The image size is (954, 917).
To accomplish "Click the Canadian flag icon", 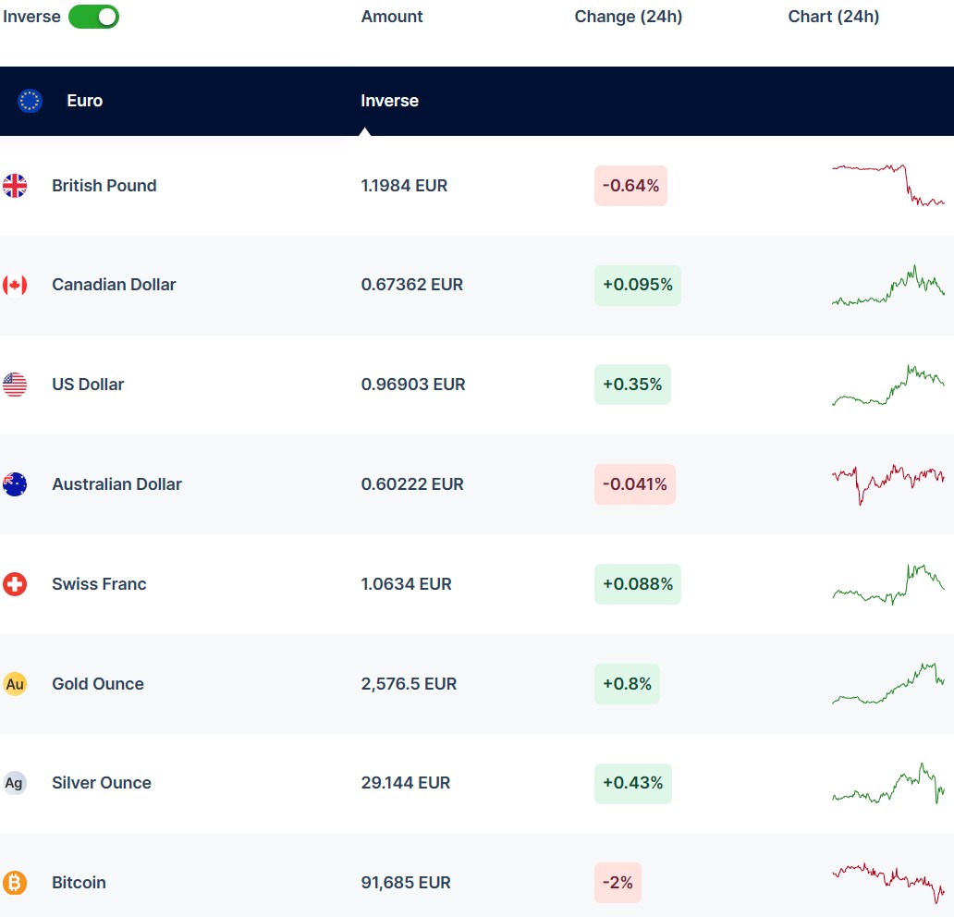I will (15, 285).
